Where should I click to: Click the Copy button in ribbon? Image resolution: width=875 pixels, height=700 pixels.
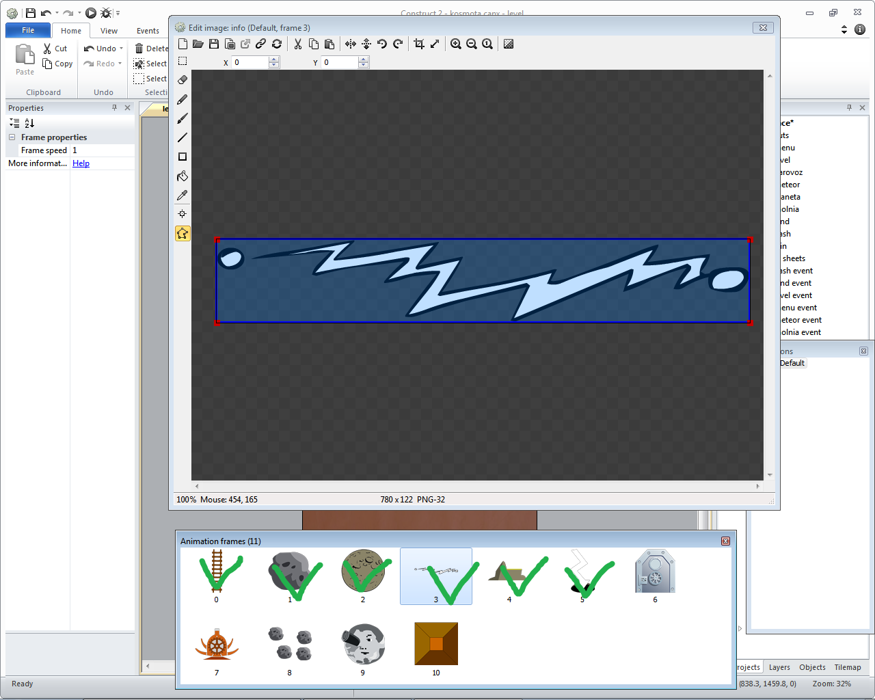pyautogui.click(x=57, y=64)
